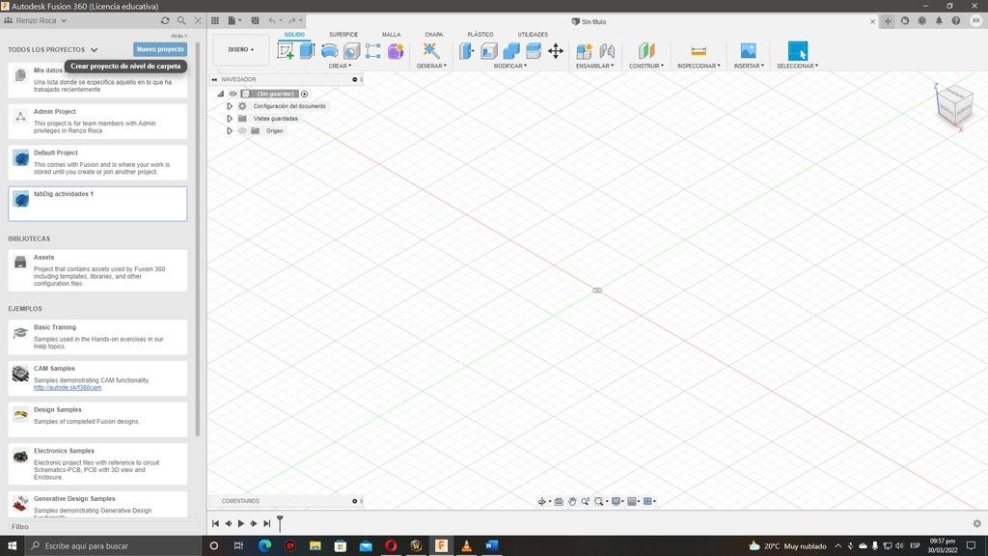Viewport: 988px width, 556px height.
Task: Click the Insert image icon
Action: click(748, 50)
